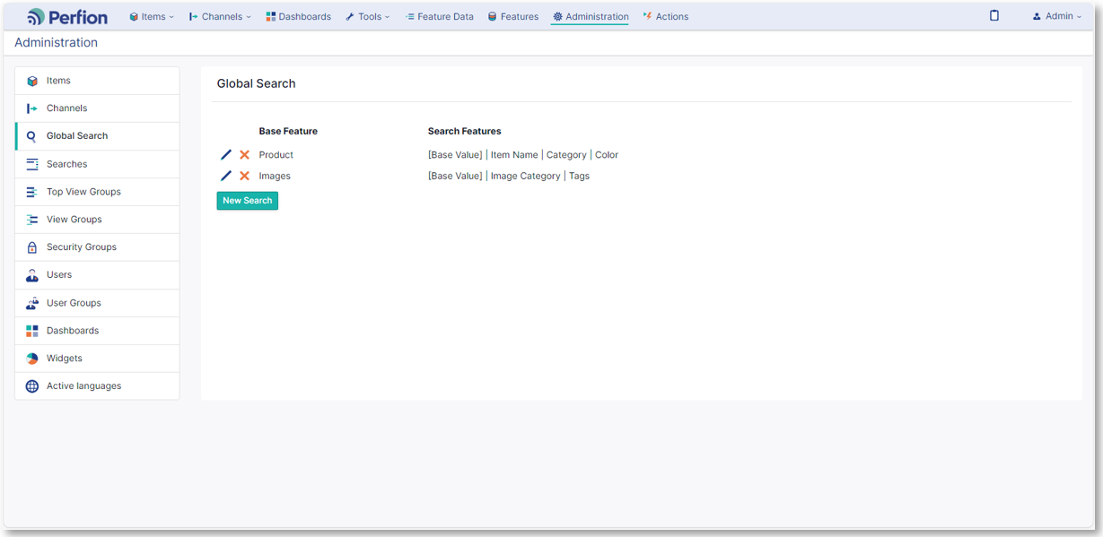The image size is (1103, 537).
Task: Open the Items label in the sidebar
Action: coord(58,81)
